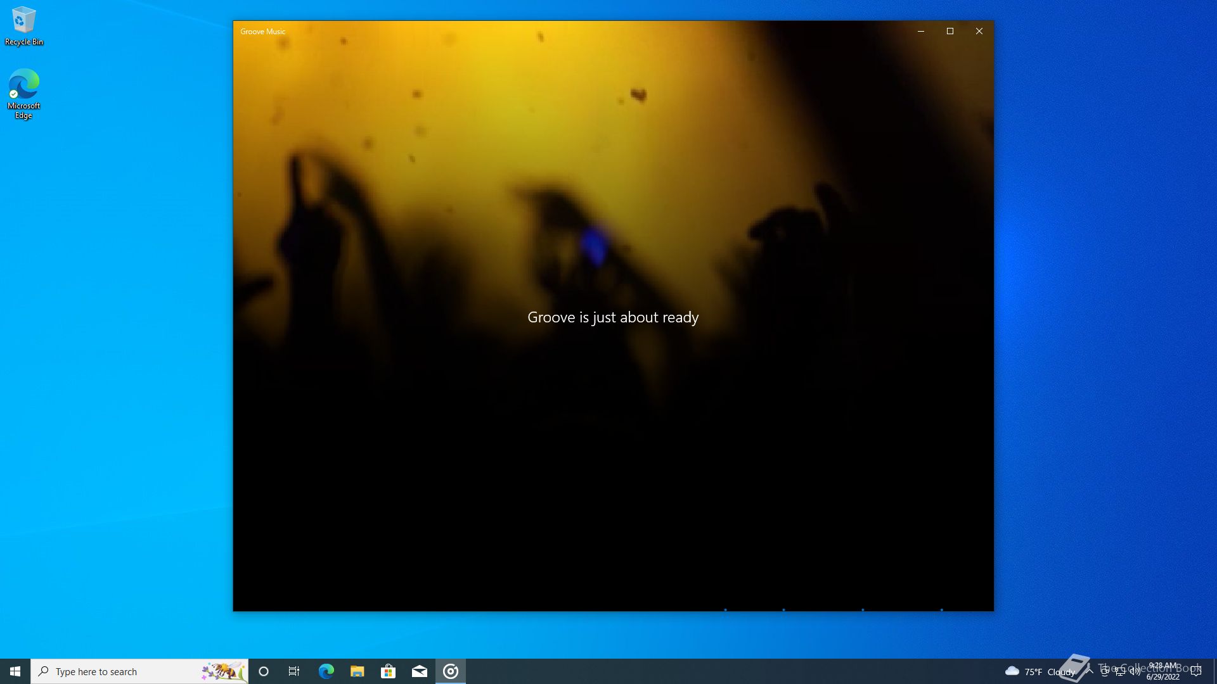The height and width of the screenshot is (684, 1217).
Task: Open the Mail app from the taskbar
Action: 419,671
